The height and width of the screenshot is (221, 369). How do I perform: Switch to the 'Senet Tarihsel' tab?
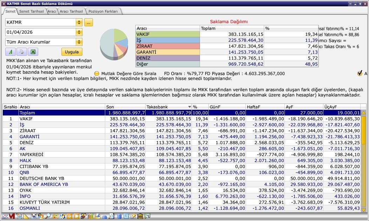pyautogui.click(x=32, y=11)
